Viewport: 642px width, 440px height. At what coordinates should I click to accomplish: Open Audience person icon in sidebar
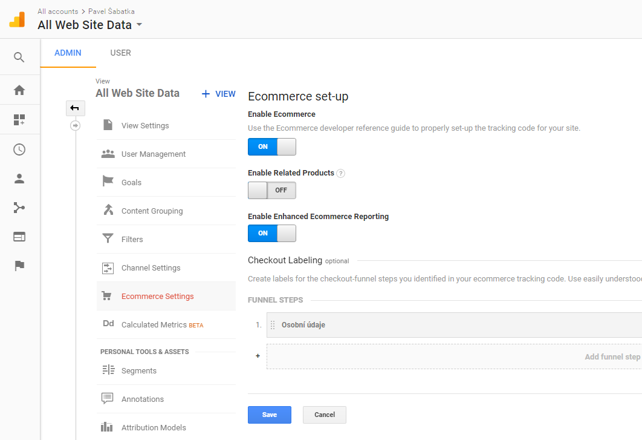(19, 179)
